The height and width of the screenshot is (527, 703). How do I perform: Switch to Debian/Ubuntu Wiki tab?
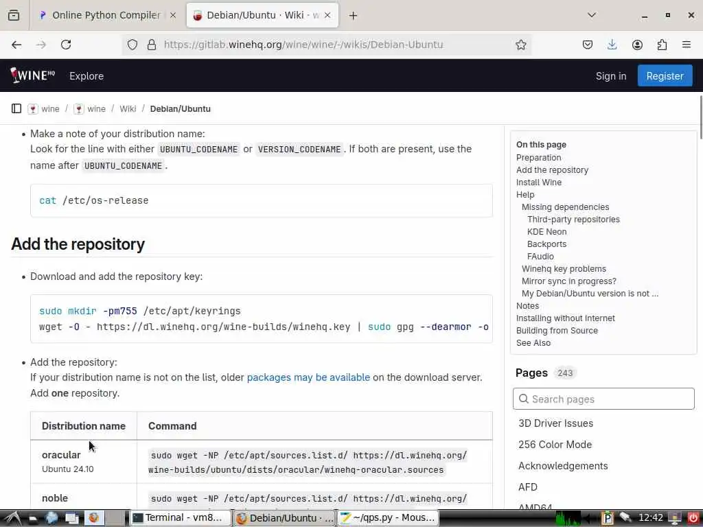262,15
